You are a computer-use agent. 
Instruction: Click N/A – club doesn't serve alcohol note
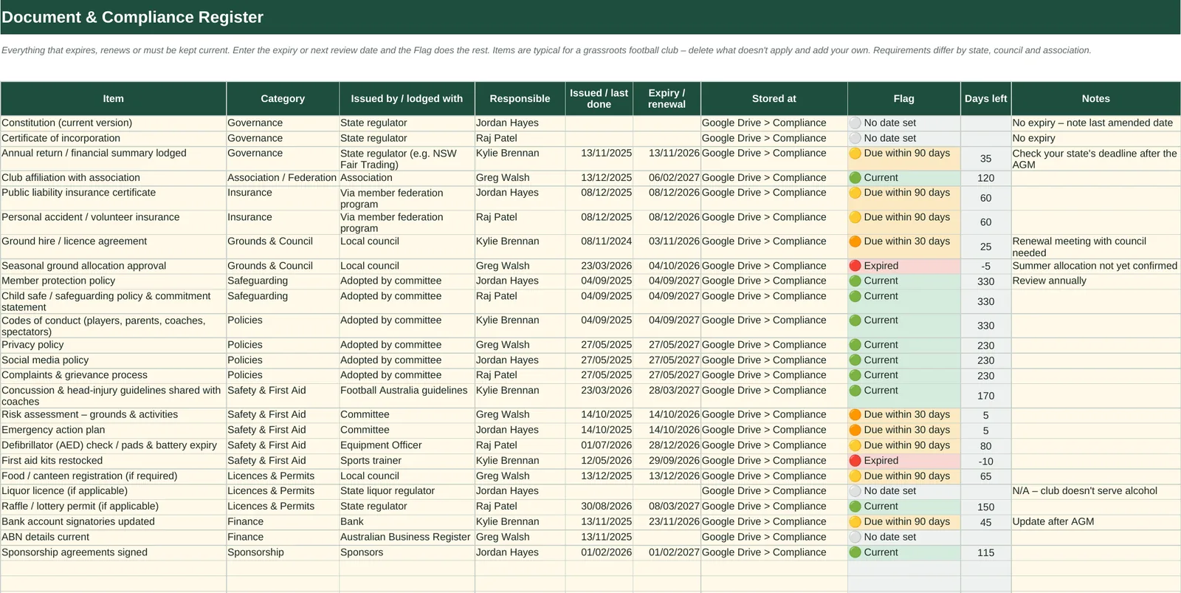click(1095, 491)
